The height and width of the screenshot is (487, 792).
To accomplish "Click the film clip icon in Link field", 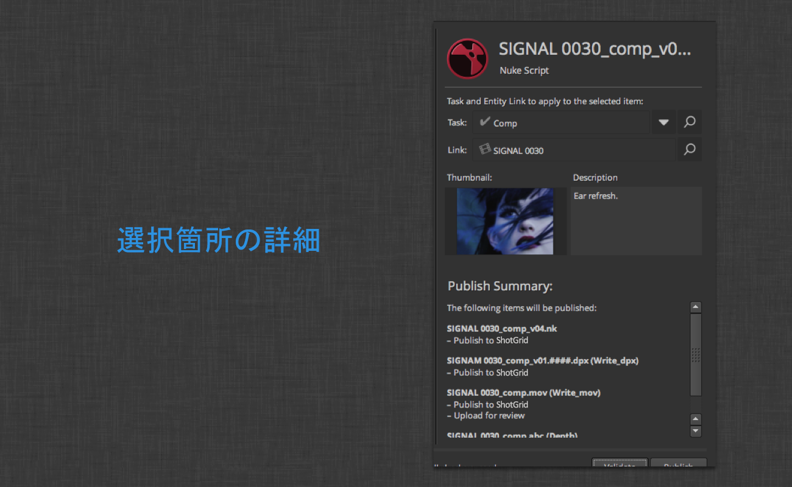I will point(485,149).
